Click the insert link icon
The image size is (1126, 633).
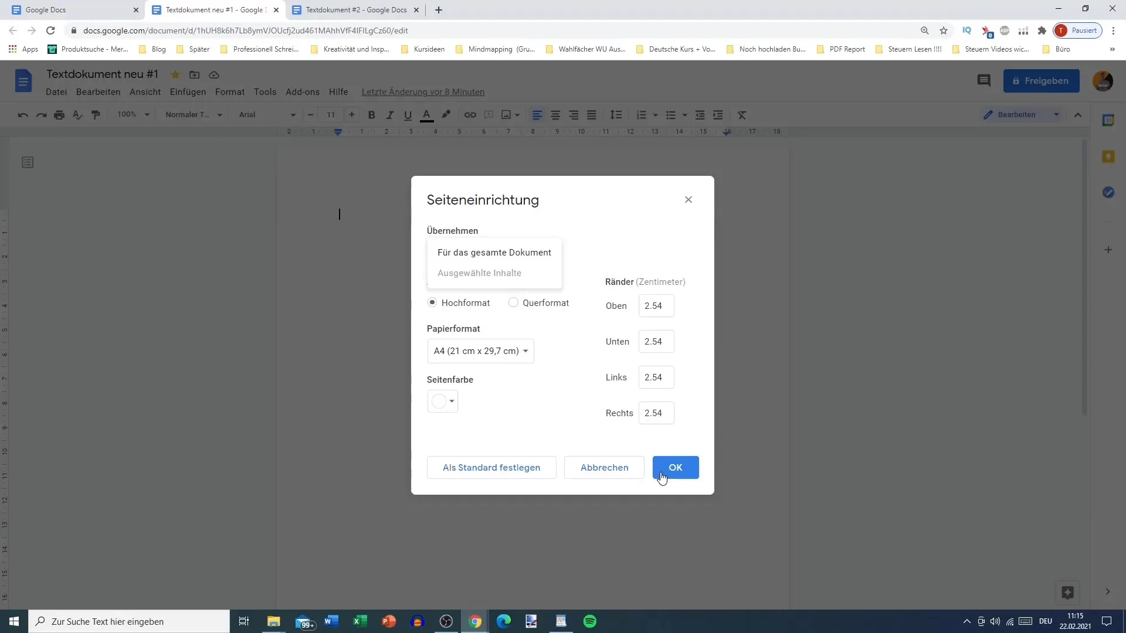[470, 114]
